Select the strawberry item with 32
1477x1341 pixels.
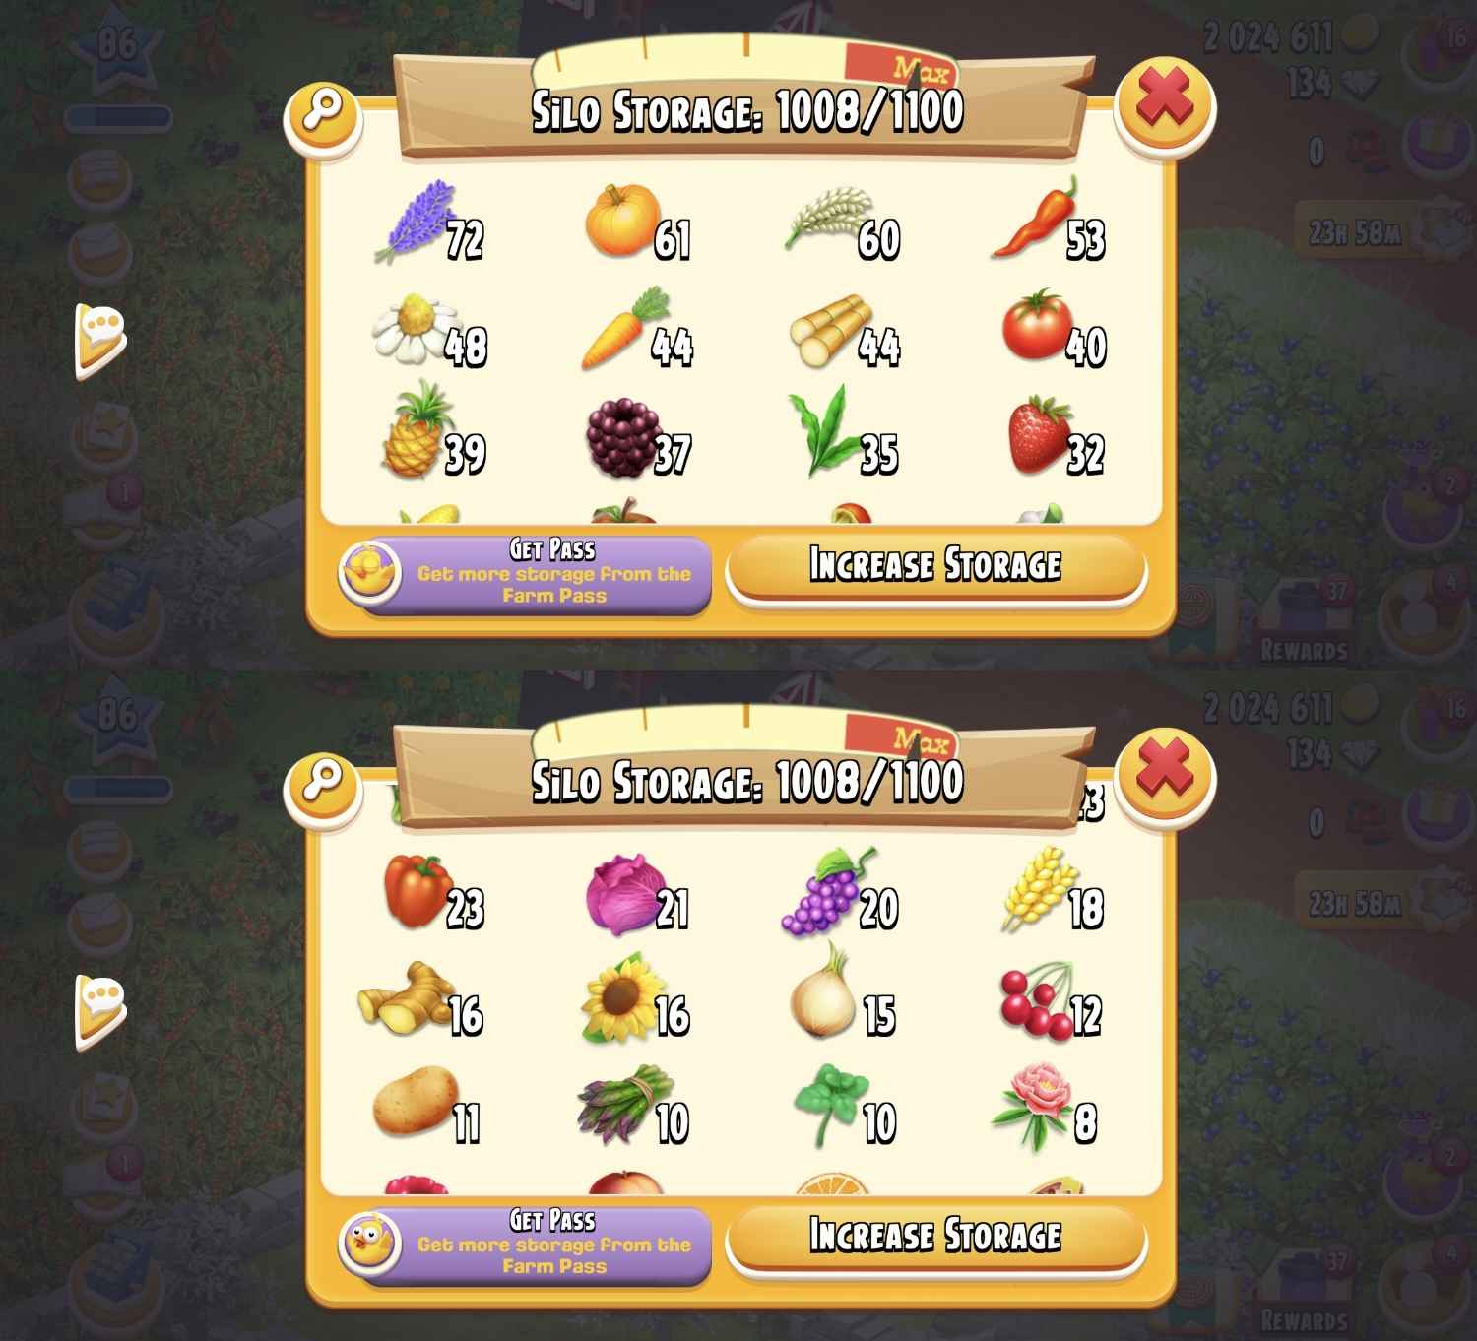1056,435
